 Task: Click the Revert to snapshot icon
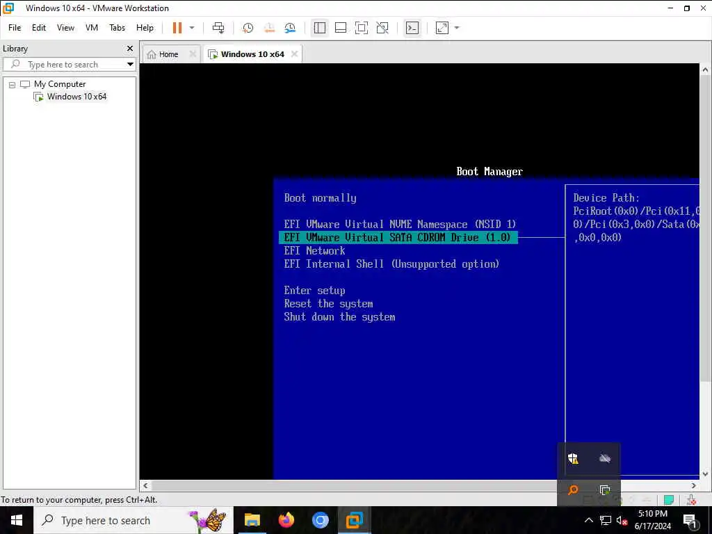[x=269, y=28]
